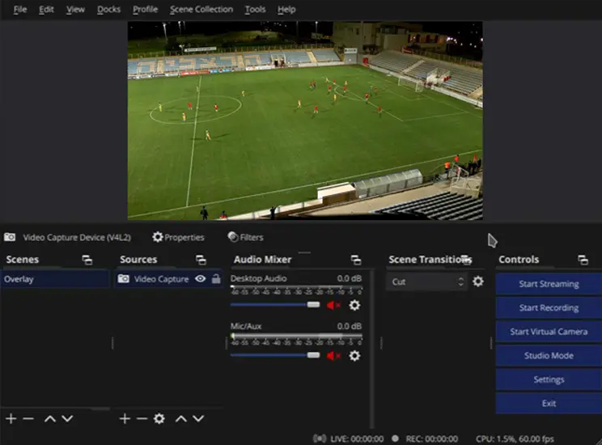Hide the Video Capture source with eye

pyautogui.click(x=200, y=279)
